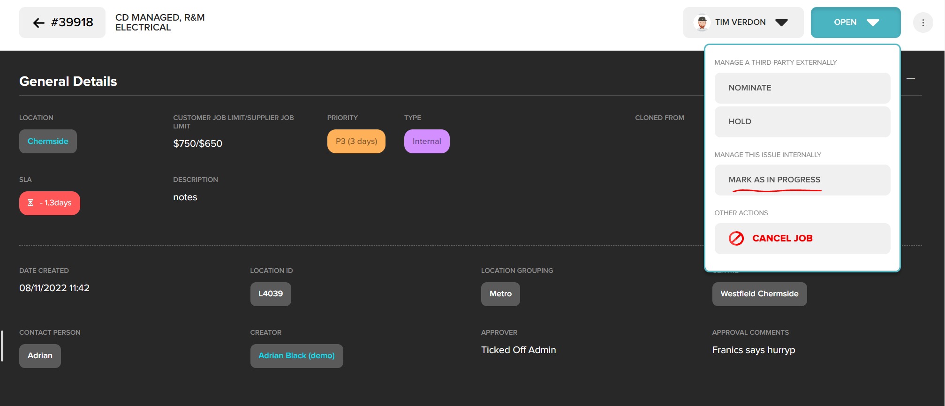
Task: Choose Hold in the status menu
Action: 802,122
